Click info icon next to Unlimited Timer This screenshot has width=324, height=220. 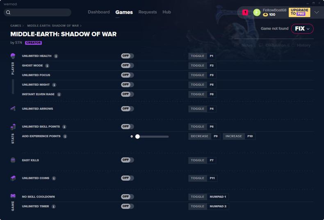[53, 206]
